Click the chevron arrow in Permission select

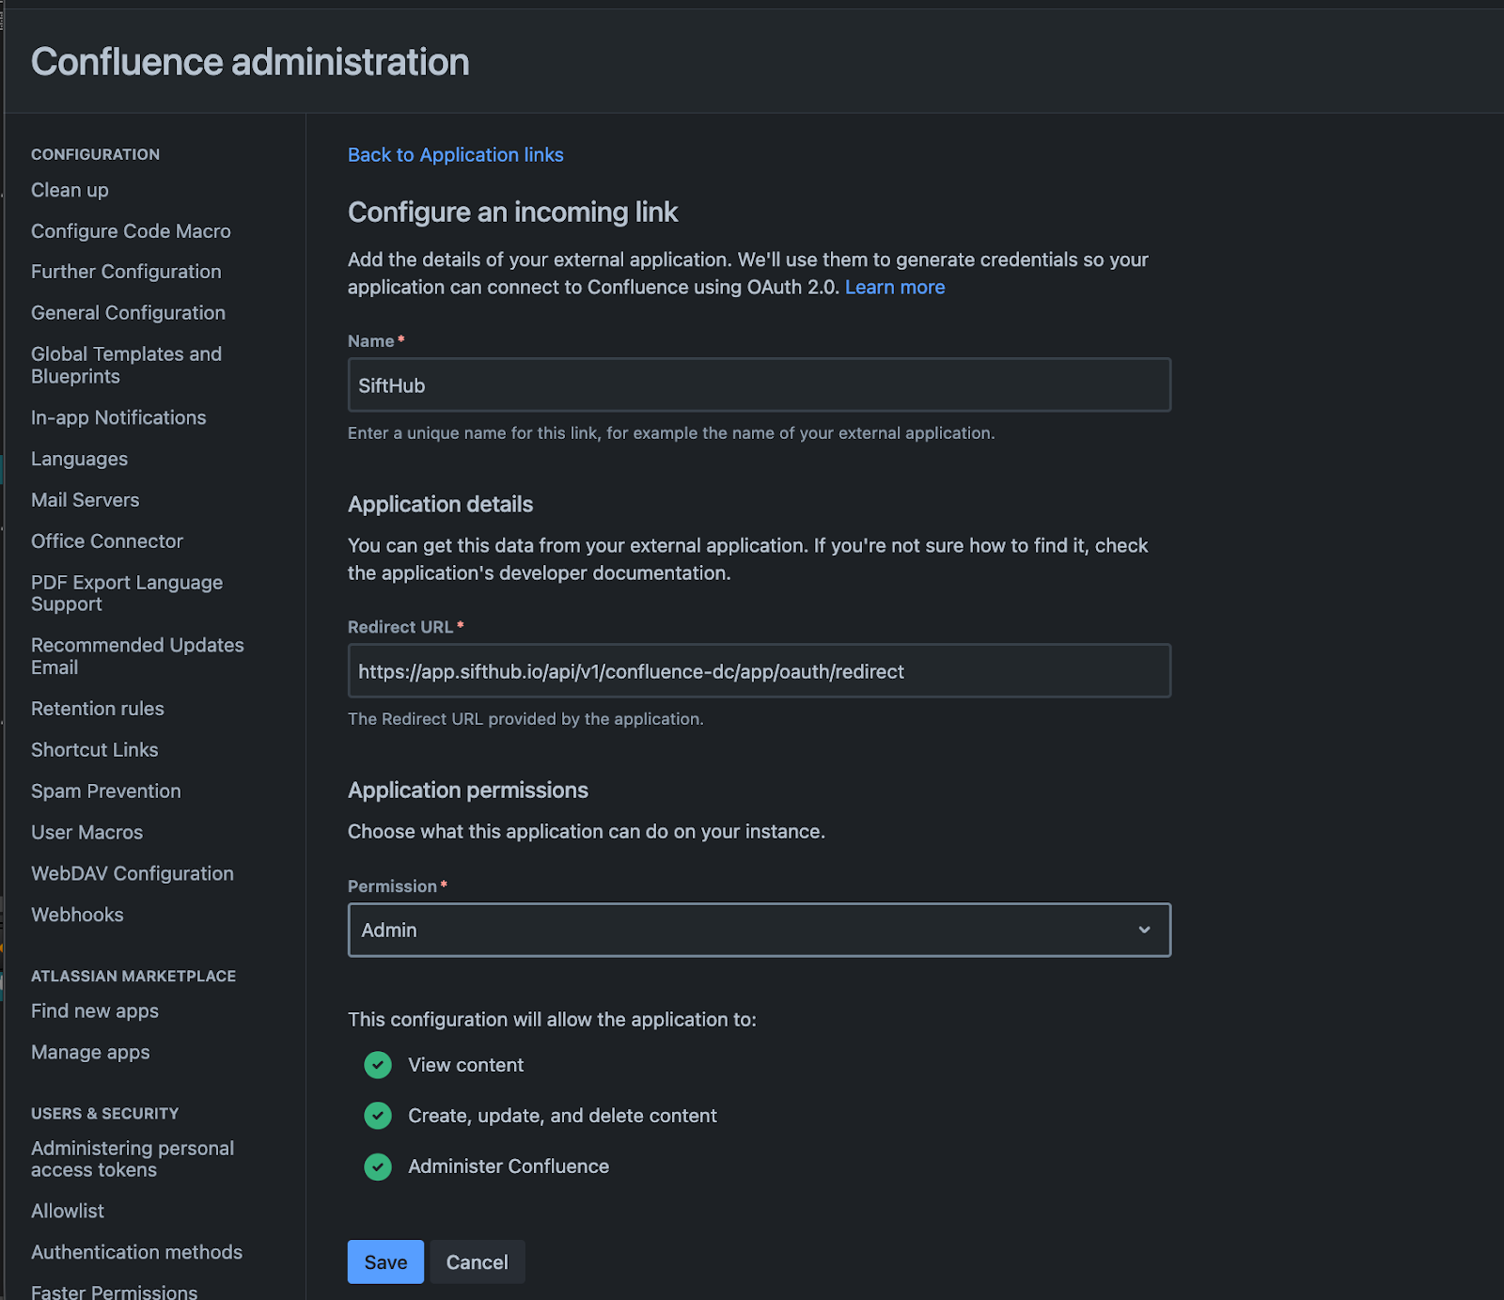tap(1144, 930)
